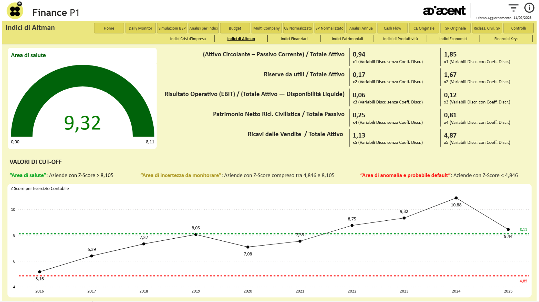The width and height of the screenshot is (539, 302).
Task: Go to Daily Monitor
Action: (x=140, y=28)
